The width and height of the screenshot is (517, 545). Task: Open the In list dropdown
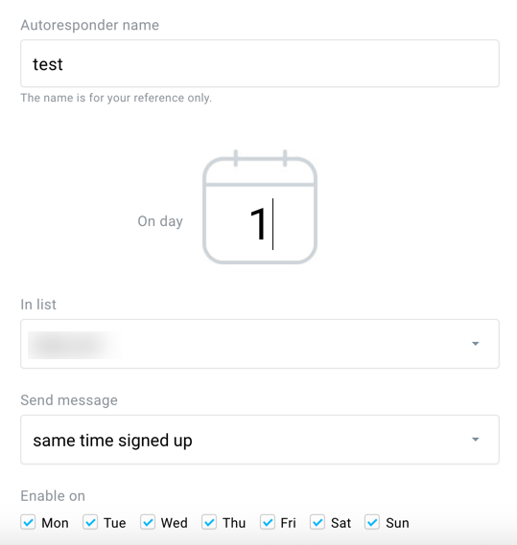pos(260,344)
